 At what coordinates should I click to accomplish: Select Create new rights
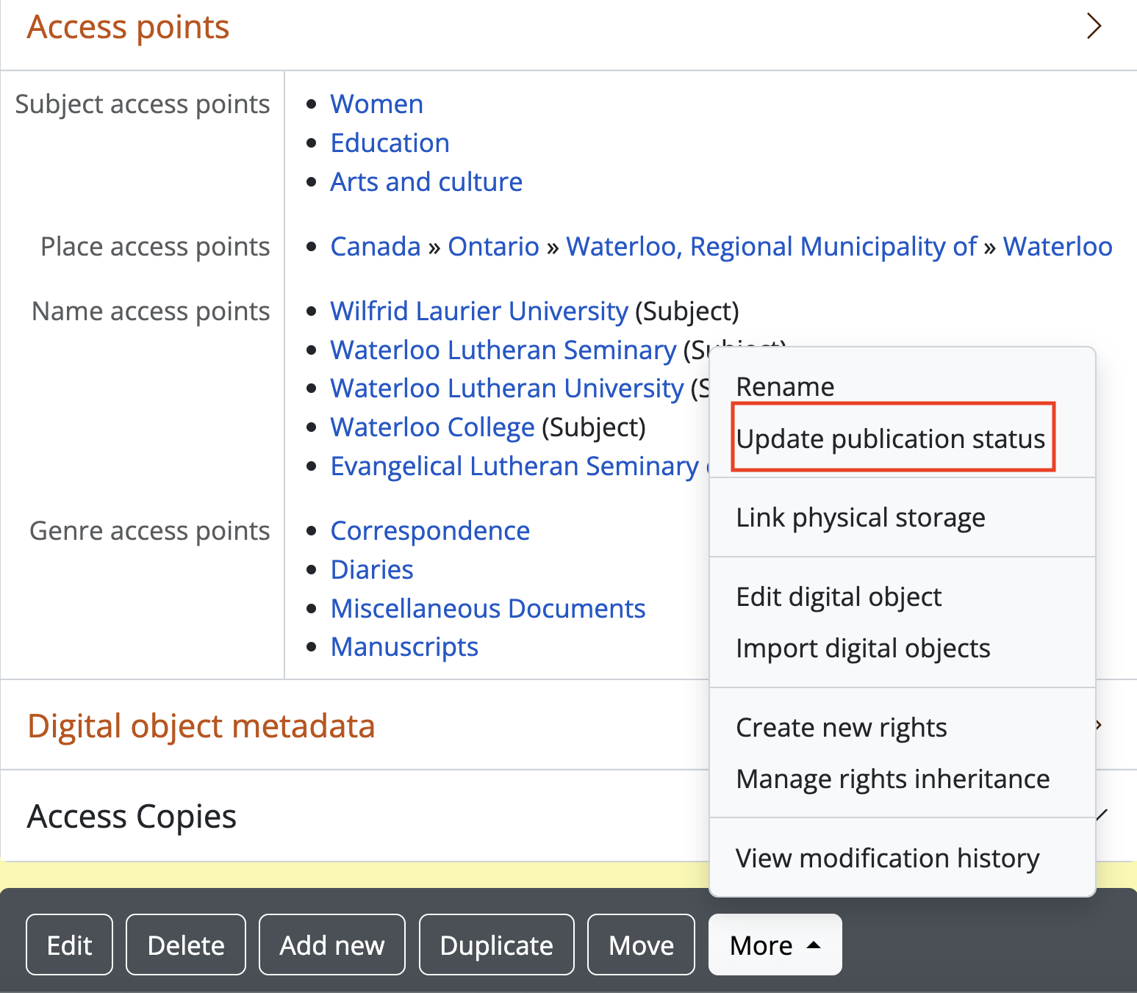(841, 727)
